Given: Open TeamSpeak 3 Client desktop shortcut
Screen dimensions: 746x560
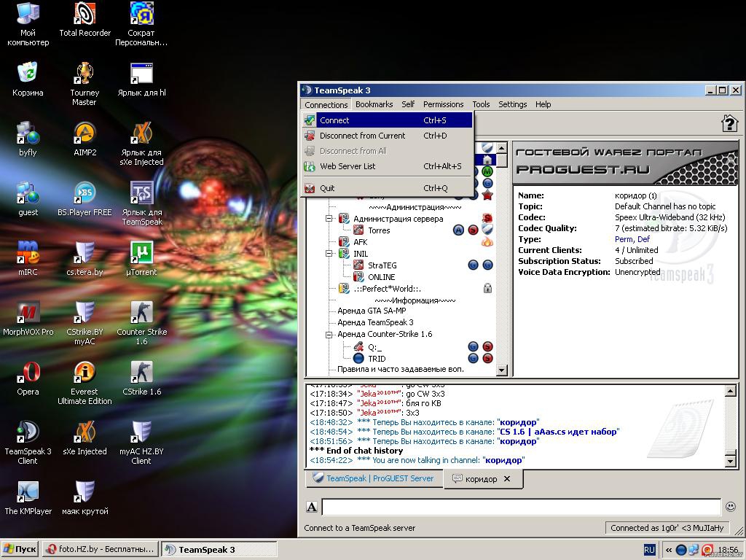Looking at the screenshot, I should click(28, 443).
